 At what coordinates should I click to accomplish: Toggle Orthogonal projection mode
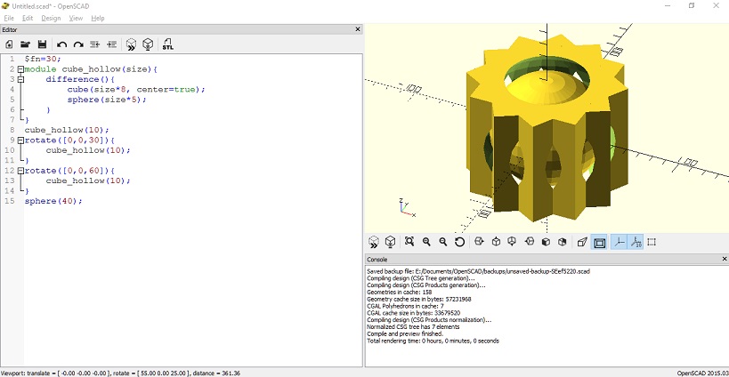(x=599, y=243)
